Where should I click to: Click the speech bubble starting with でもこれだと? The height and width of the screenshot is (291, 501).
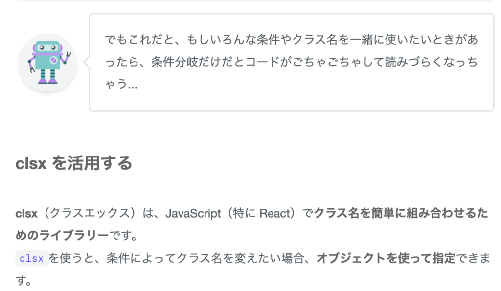click(x=292, y=62)
